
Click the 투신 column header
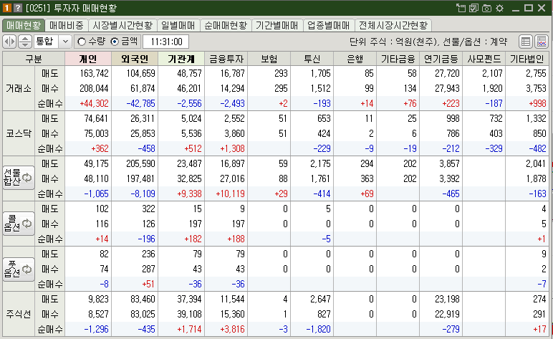(312, 59)
